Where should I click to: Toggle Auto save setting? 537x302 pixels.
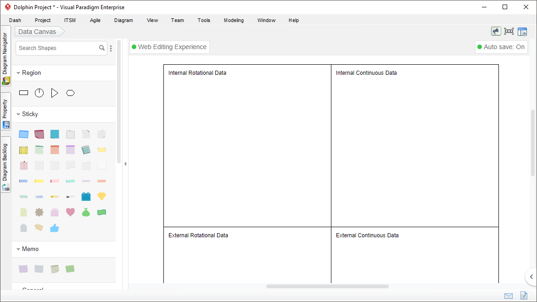(501, 47)
